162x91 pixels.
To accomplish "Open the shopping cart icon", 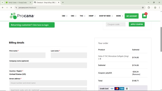I will [144, 16].
